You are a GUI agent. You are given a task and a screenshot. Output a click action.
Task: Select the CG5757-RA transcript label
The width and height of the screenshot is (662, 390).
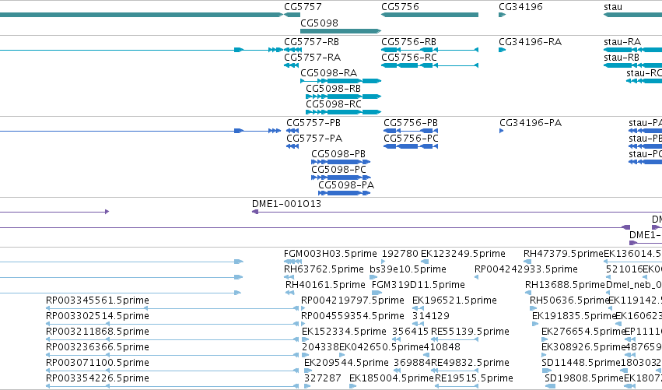point(313,58)
